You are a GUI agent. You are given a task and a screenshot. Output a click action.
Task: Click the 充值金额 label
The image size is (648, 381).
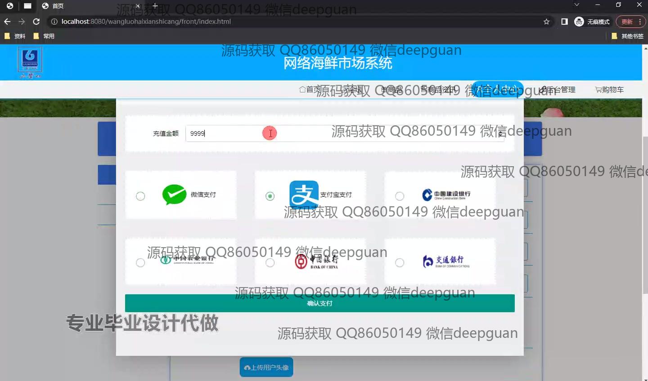pyautogui.click(x=166, y=133)
